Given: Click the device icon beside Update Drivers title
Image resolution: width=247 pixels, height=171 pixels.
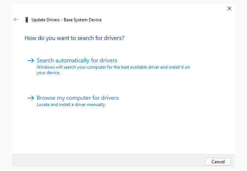Looking at the screenshot, I should (27, 20).
